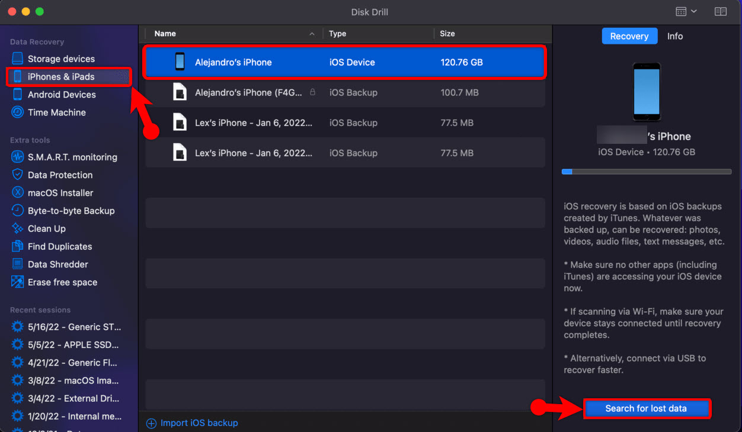742x432 pixels.
Task: Switch to the Info tab
Action: pyautogui.click(x=674, y=36)
